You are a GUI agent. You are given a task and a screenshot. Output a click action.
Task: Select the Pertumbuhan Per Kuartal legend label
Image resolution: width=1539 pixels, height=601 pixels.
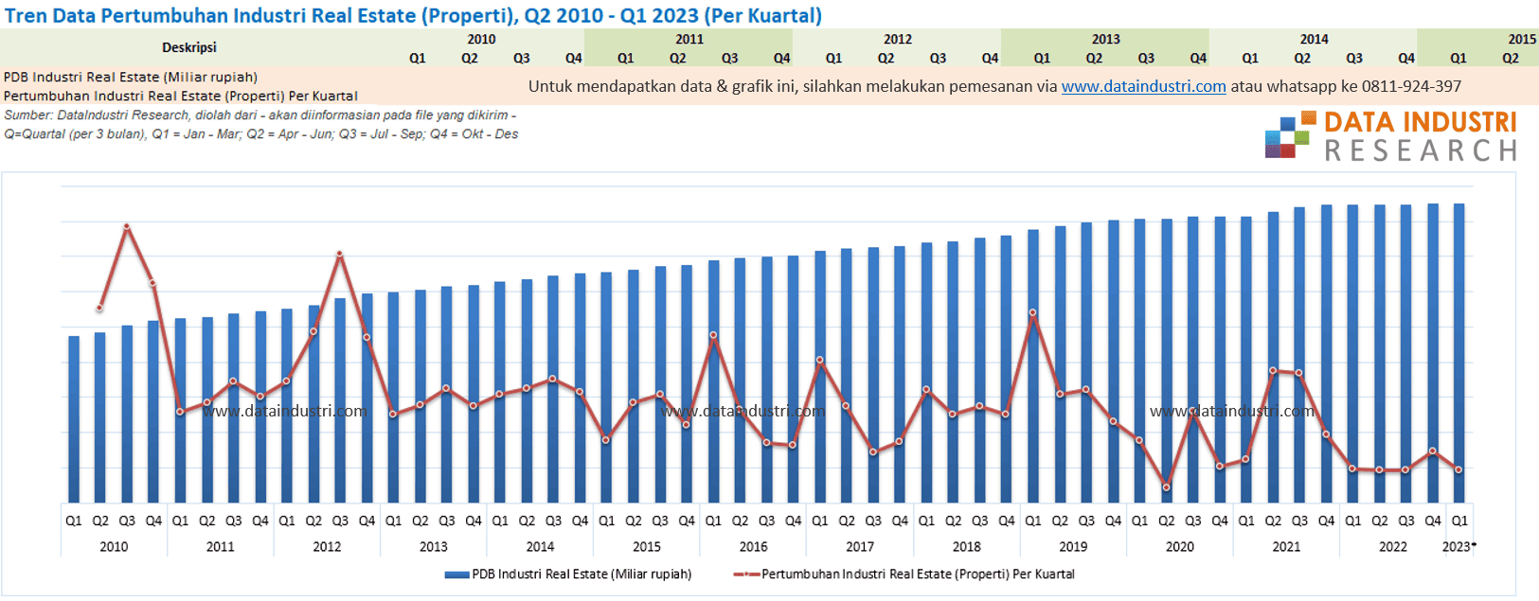(918, 574)
